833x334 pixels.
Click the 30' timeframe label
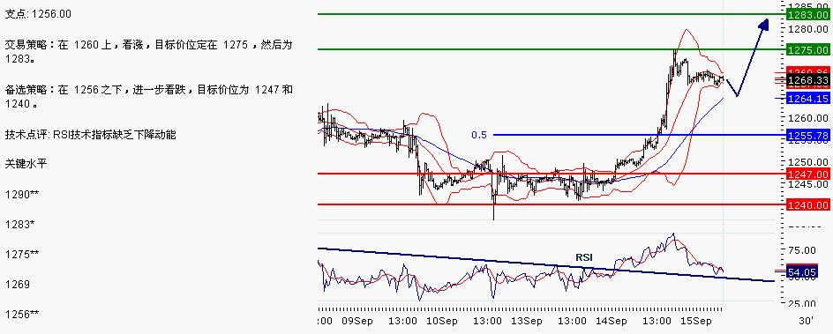[806, 321]
